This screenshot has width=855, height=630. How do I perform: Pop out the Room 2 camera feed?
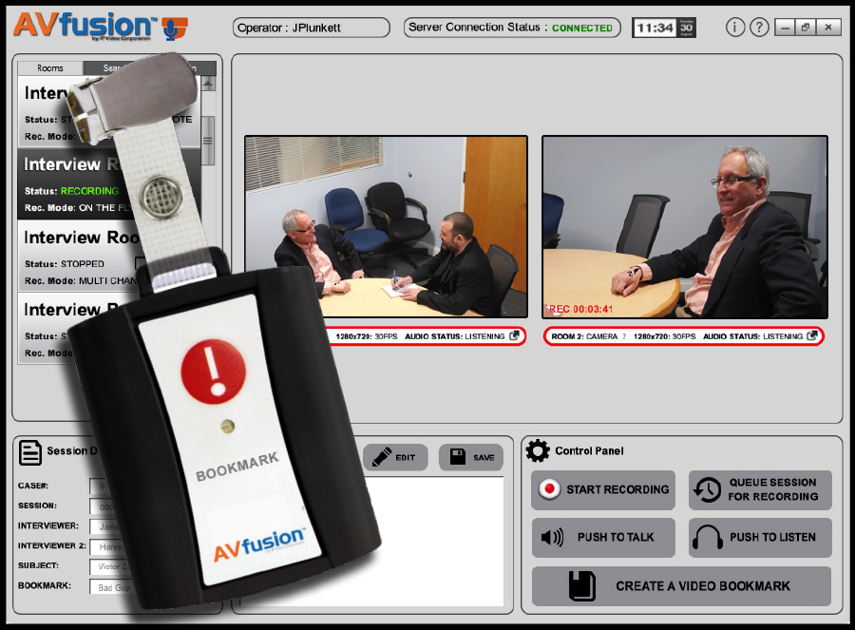(812, 336)
